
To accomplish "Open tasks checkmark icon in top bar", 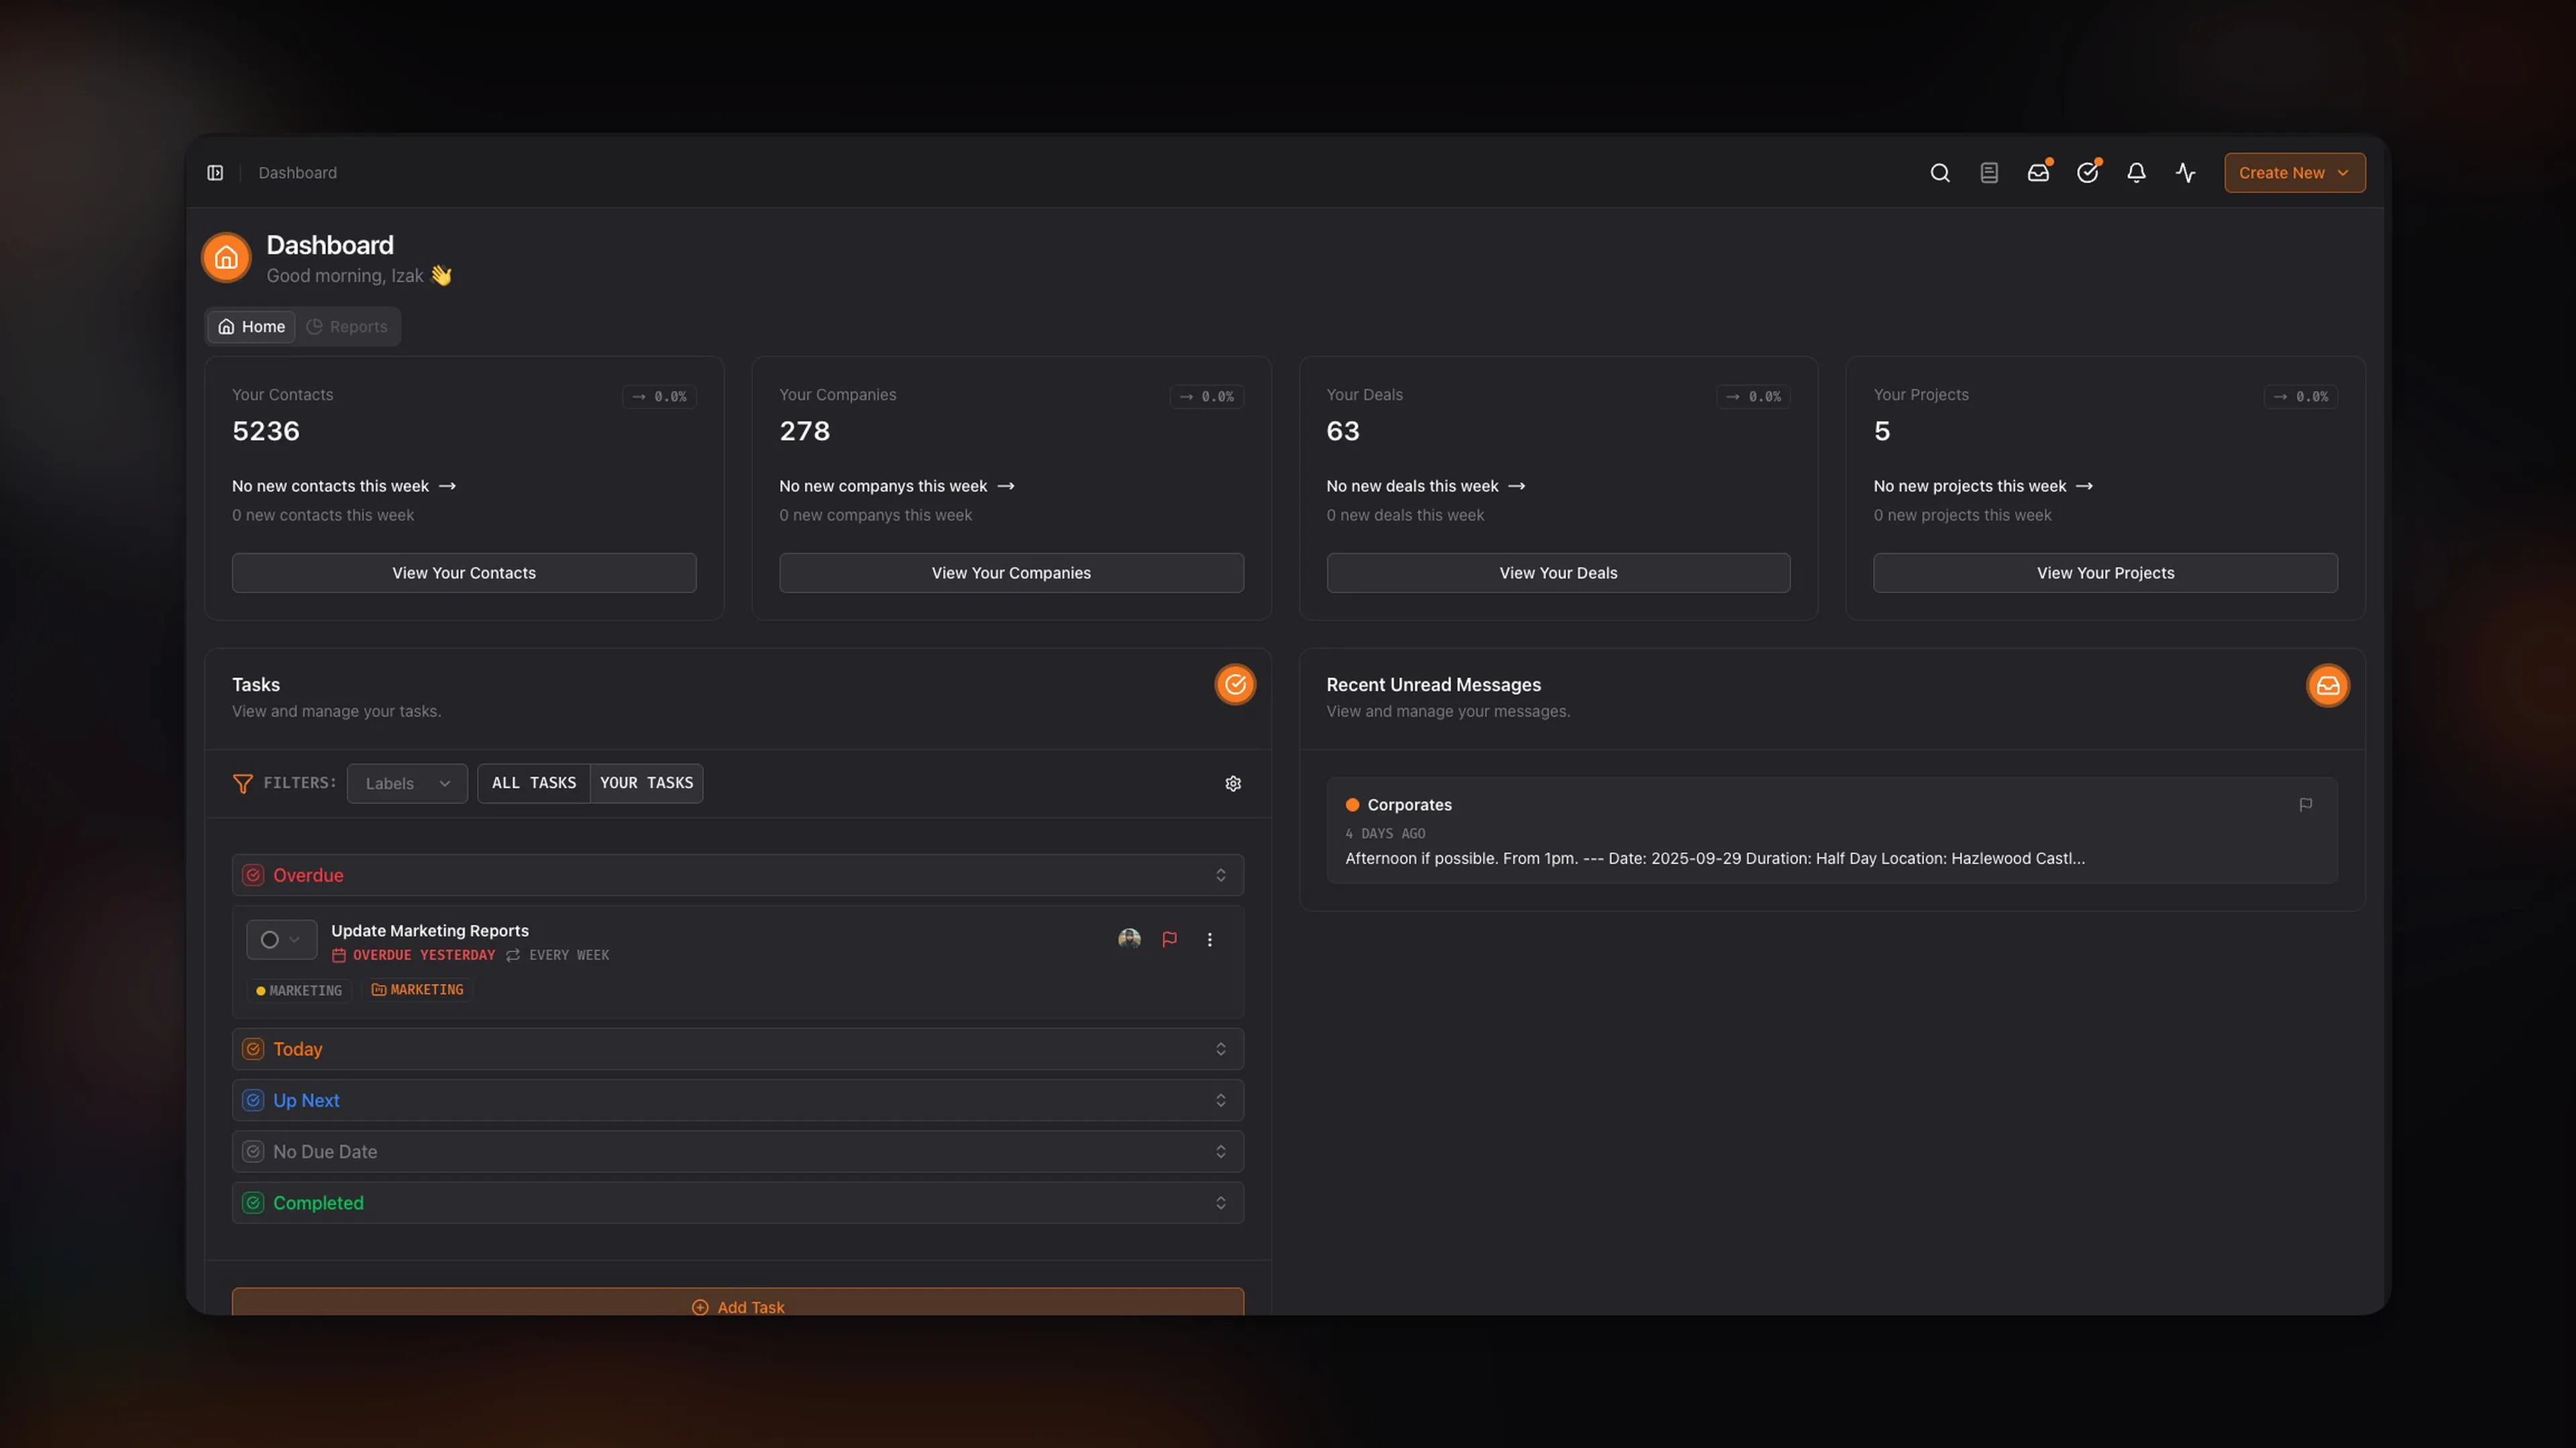I will [2086, 173].
